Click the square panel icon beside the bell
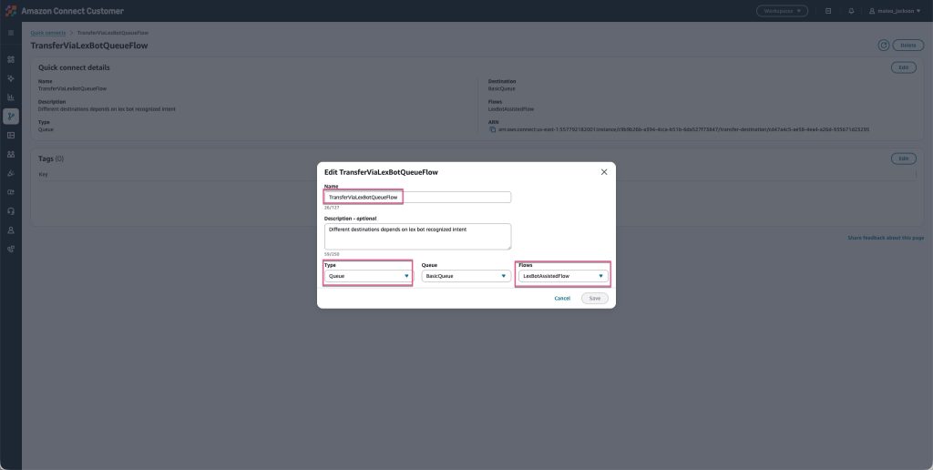 827,11
